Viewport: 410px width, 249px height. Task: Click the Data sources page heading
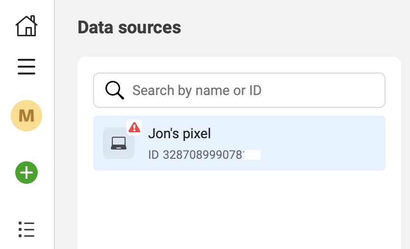click(129, 27)
